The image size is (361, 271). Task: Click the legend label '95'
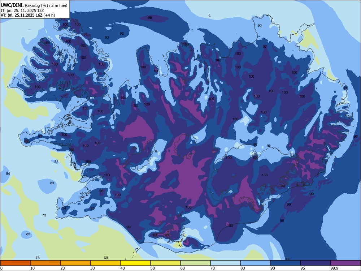(303, 268)
